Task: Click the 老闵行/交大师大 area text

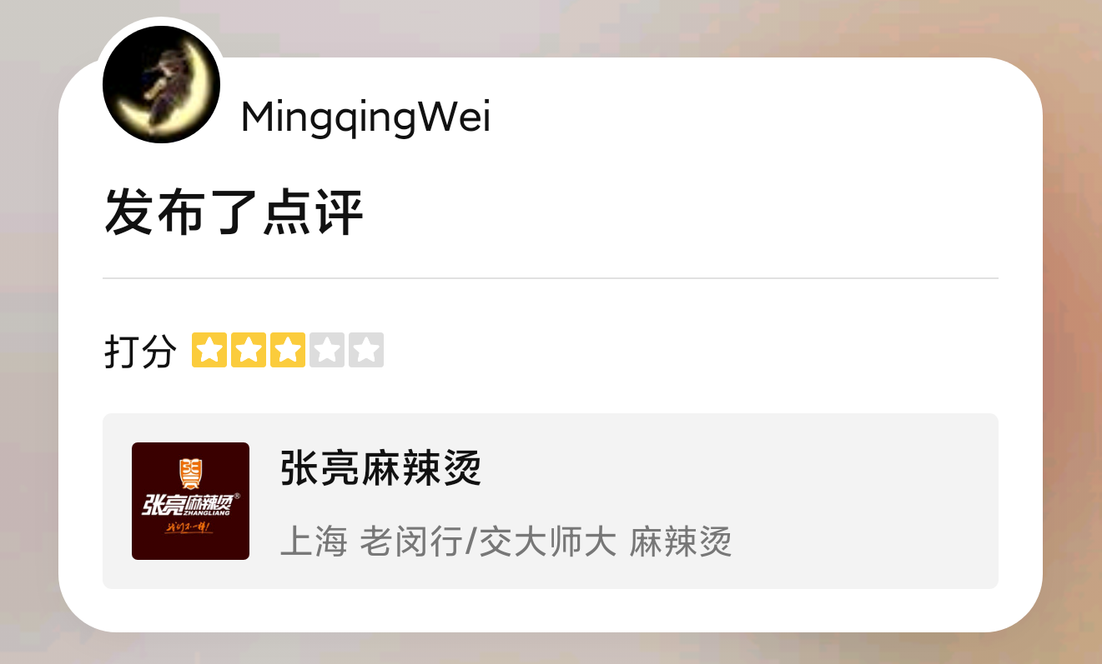Action: (488, 542)
